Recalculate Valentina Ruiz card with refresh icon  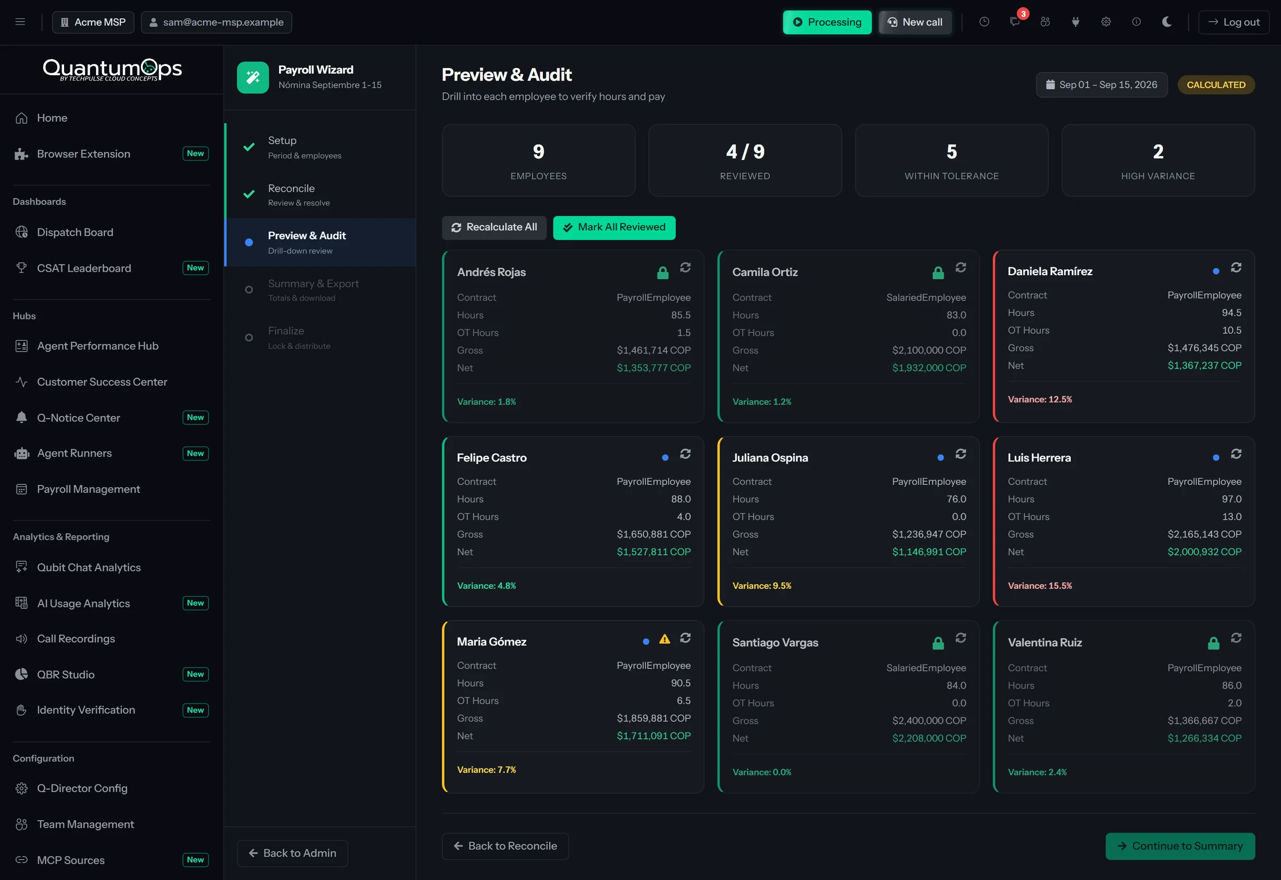coord(1236,638)
